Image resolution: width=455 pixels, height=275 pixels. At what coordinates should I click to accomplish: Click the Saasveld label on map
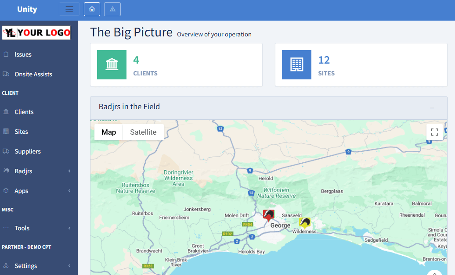pyautogui.click(x=292, y=215)
